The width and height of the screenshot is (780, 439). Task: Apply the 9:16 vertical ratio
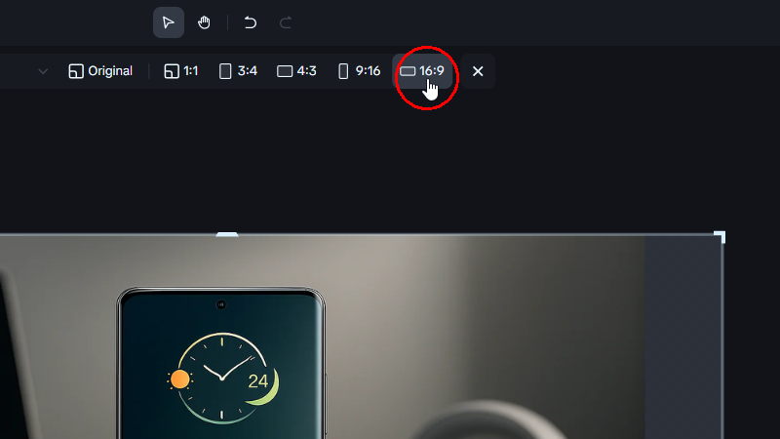click(359, 71)
